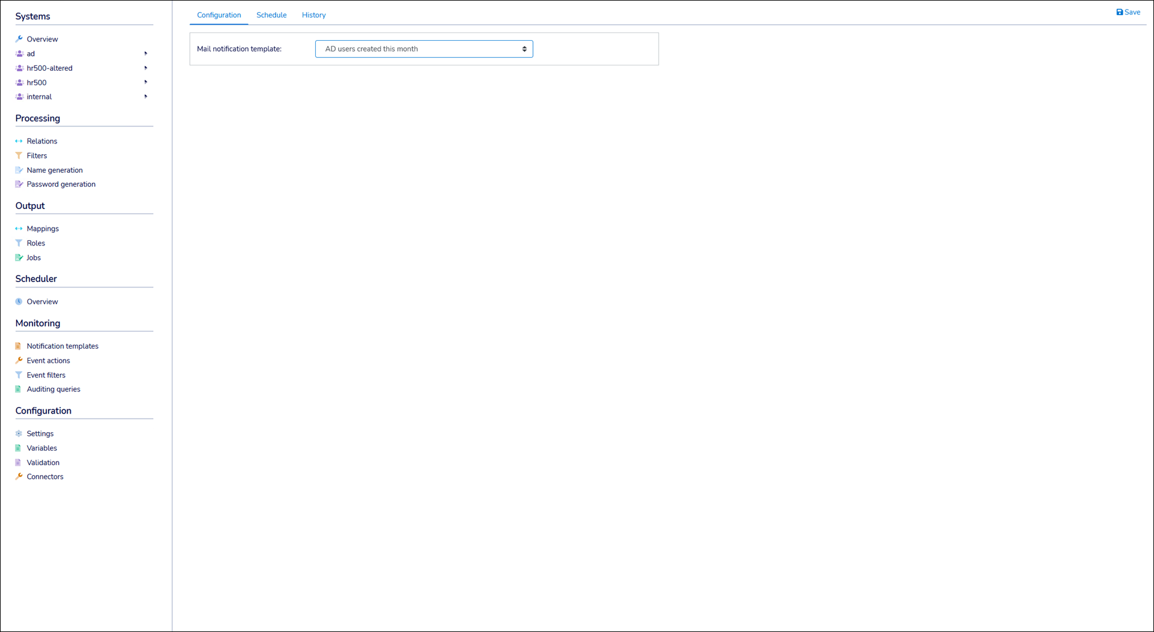
Task: Open the Name generation page
Action: coord(55,170)
